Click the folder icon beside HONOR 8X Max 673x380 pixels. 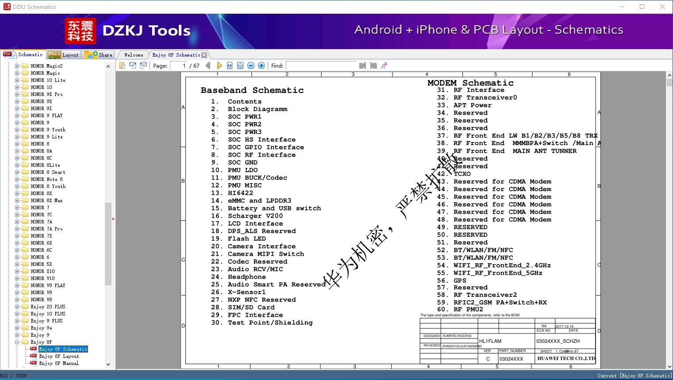(x=25, y=200)
